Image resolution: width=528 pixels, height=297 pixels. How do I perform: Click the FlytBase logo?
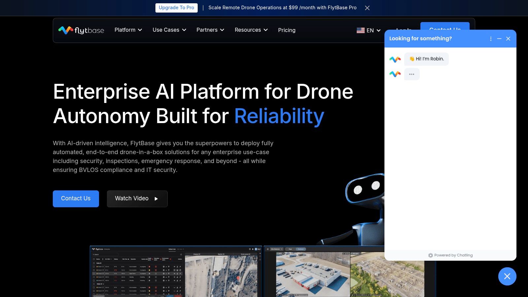[81, 30]
